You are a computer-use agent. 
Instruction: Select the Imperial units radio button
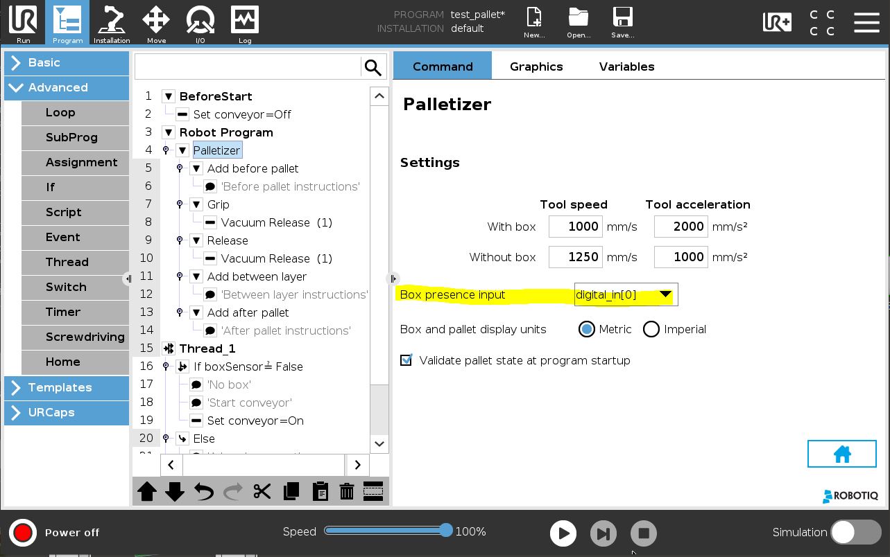[x=651, y=329]
